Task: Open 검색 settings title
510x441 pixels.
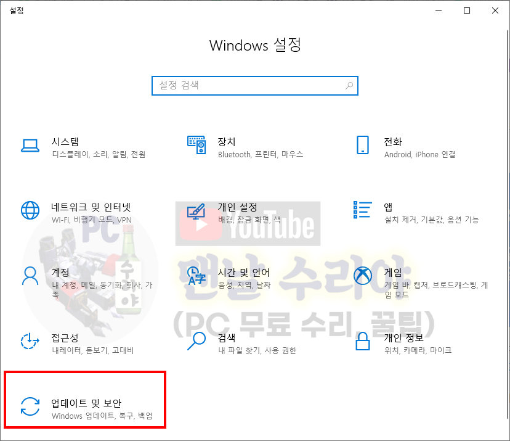Action: pos(227,338)
